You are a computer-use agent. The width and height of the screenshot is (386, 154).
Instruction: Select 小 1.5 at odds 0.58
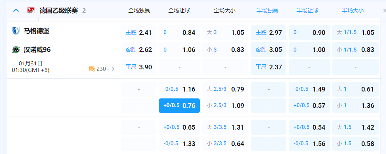(355, 144)
